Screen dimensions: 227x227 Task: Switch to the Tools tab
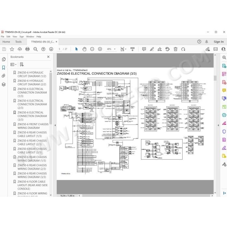click(x=18, y=42)
